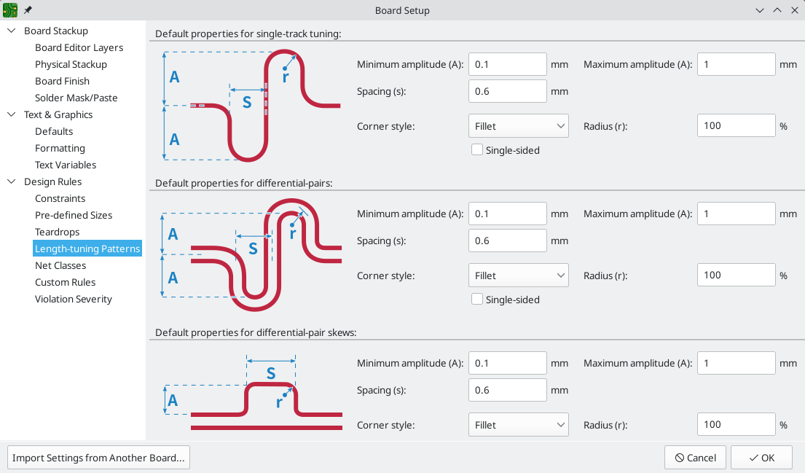The image size is (805, 473).
Task: Open single-track Corner style dropdown
Action: click(518, 126)
